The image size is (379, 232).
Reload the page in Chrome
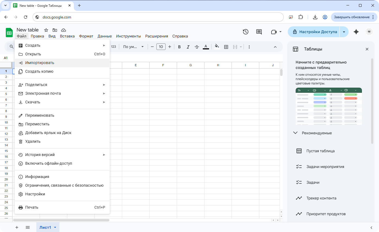[26, 17]
